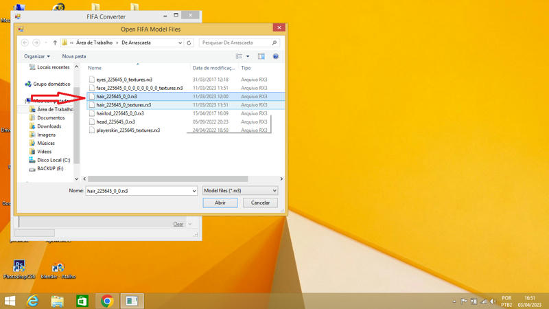Select Vídeos in sidebar

[40, 151]
